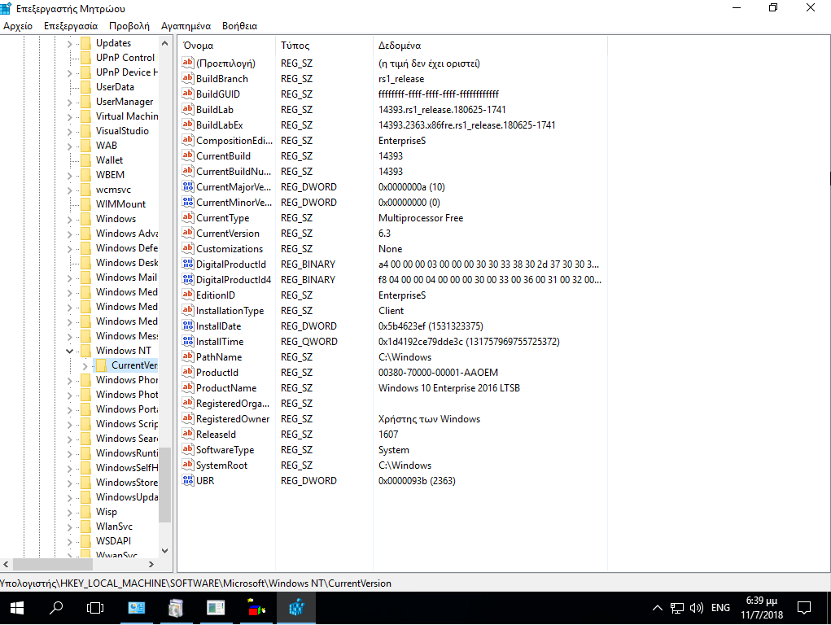The width and height of the screenshot is (831, 625).
Task: Expand the Updates tree node
Action: pos(69,43)
